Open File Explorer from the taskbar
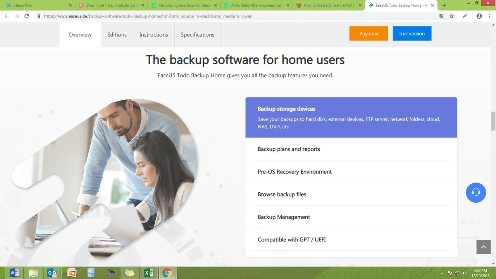The width and height of the screenshot is (496, 279). click(33, 273)
